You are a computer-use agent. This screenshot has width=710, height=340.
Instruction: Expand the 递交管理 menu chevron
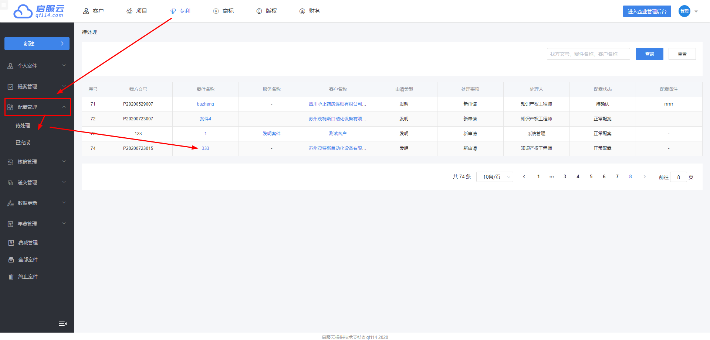64,182
